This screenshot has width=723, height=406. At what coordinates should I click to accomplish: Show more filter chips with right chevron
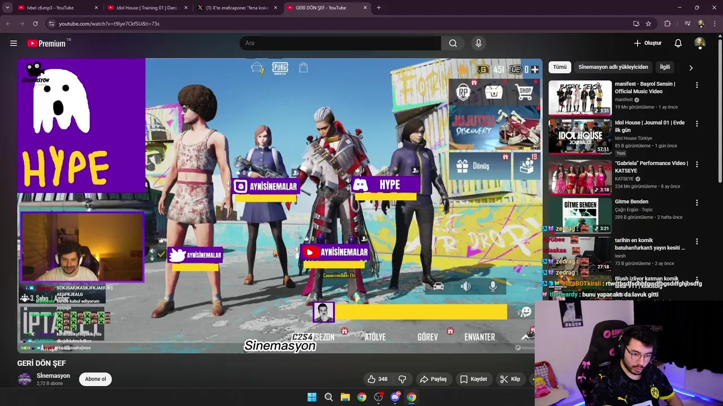point(691,68)
